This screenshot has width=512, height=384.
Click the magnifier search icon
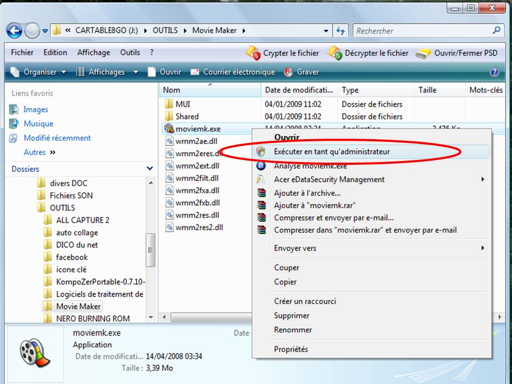tap(497, 31)
